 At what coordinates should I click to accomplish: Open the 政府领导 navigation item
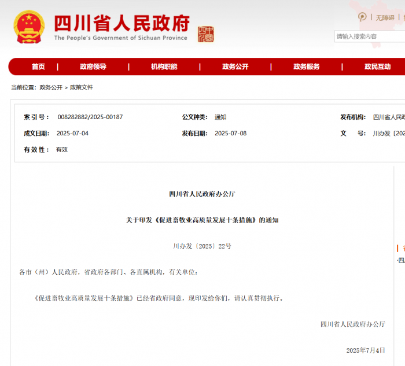[93, 66]
